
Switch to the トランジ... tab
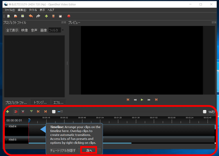click(x=40, y=102)
